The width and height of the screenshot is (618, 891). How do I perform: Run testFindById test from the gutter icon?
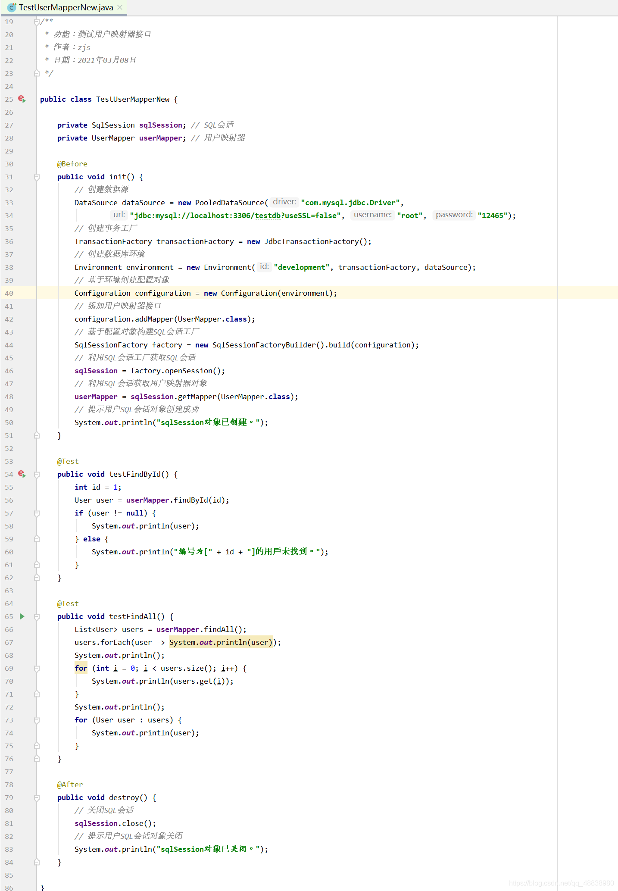pyautogui.click(x=22, y=474)
